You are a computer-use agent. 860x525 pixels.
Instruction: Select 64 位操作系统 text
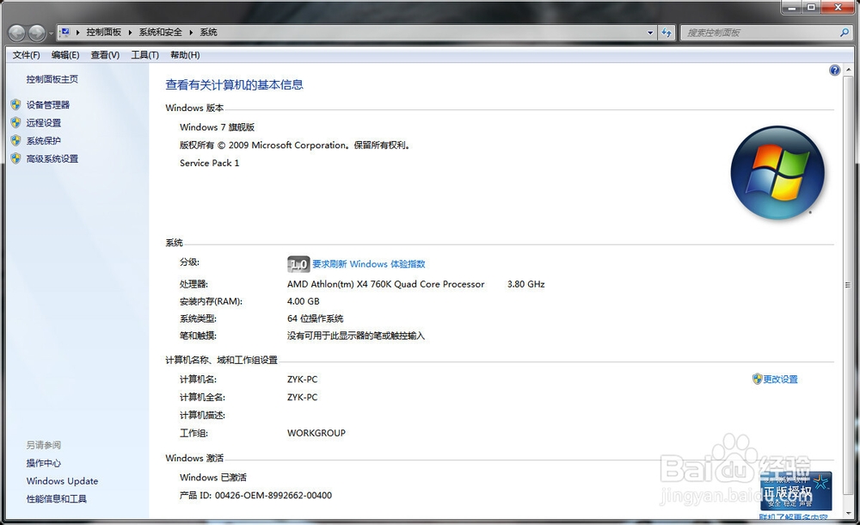click(x=315, y=318)
